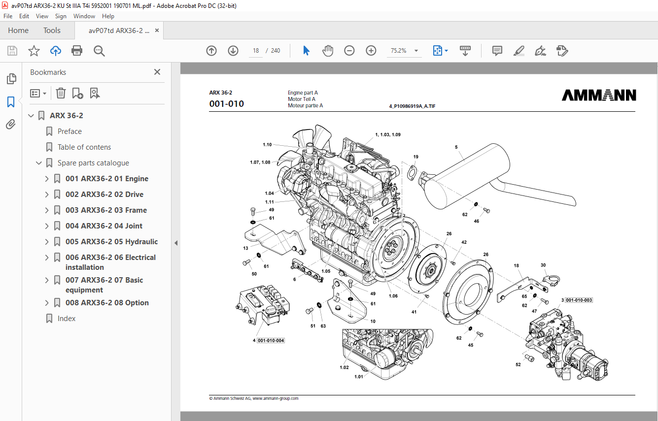Go to previous page arrow
Image resolution: width=658 pixels, height=421 pixels.
[x=211, y=51]
